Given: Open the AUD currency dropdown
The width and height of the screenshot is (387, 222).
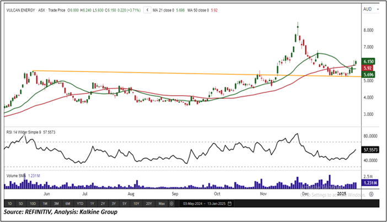Looking at the screenshot, I should coord(370,9).
